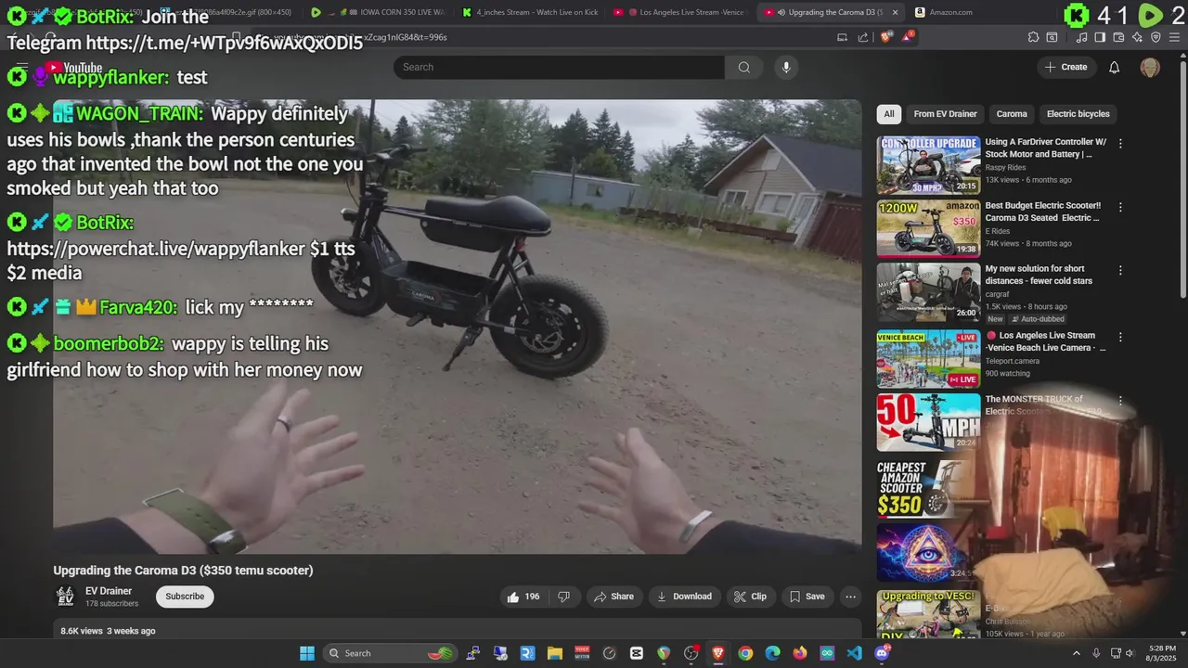1188x668 pixels.
Task: Close the Upgrading the Caroma D3 tab
Action: pyautogui.click(x=894, y=12)
